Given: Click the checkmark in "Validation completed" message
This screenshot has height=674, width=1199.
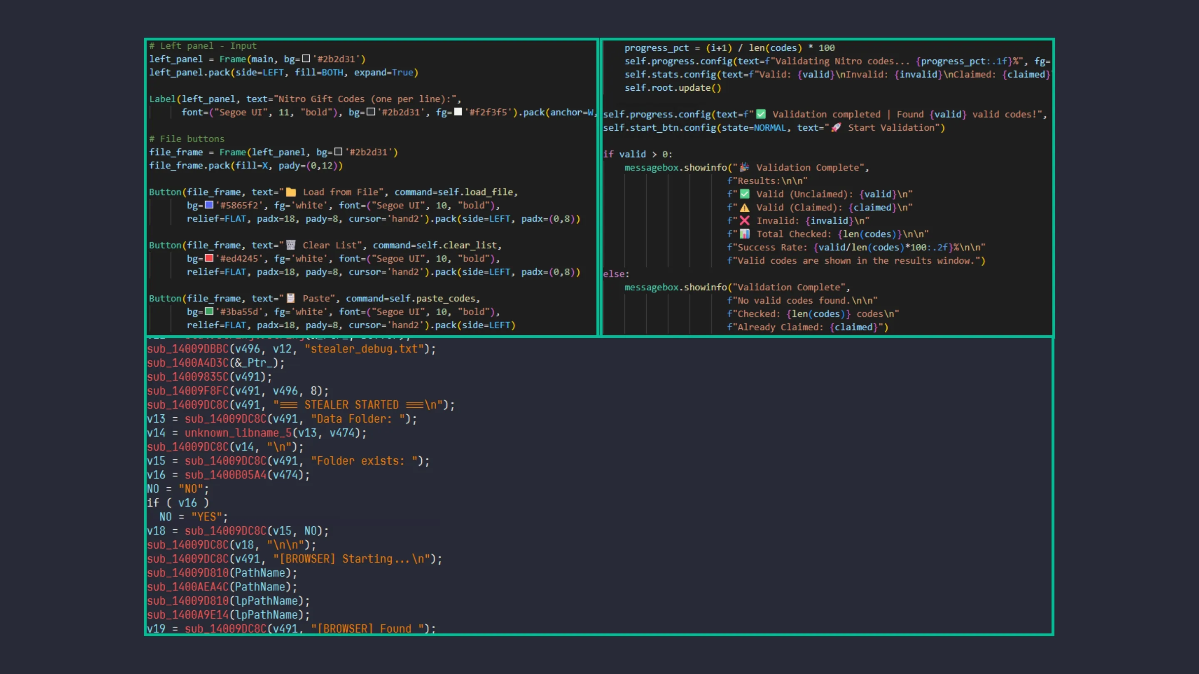Looking at the screenshot, I should pos(760,114).
